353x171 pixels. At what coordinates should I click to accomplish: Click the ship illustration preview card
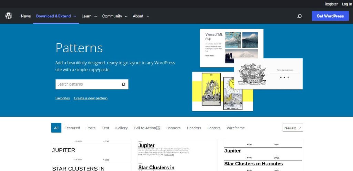click(x=268, y=74)
